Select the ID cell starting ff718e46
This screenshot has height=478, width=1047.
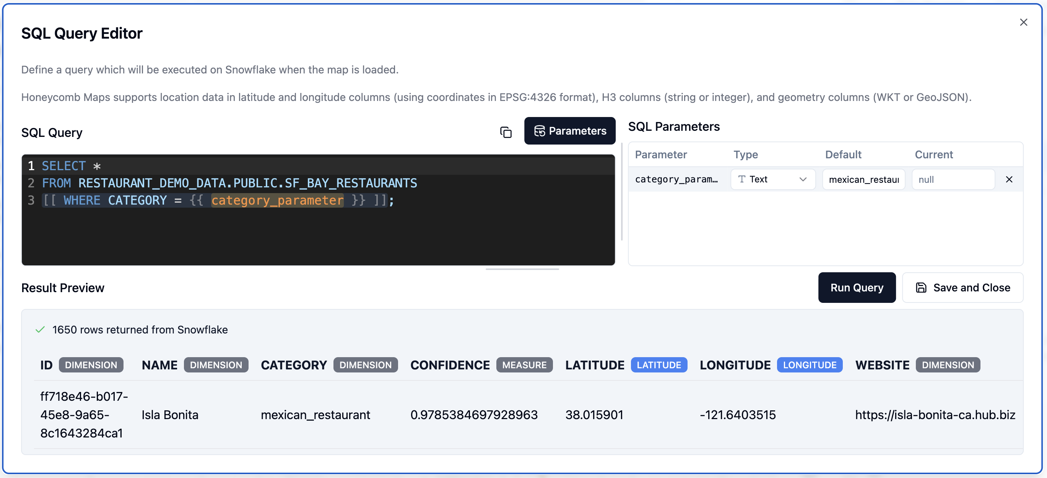click(84, 415)
